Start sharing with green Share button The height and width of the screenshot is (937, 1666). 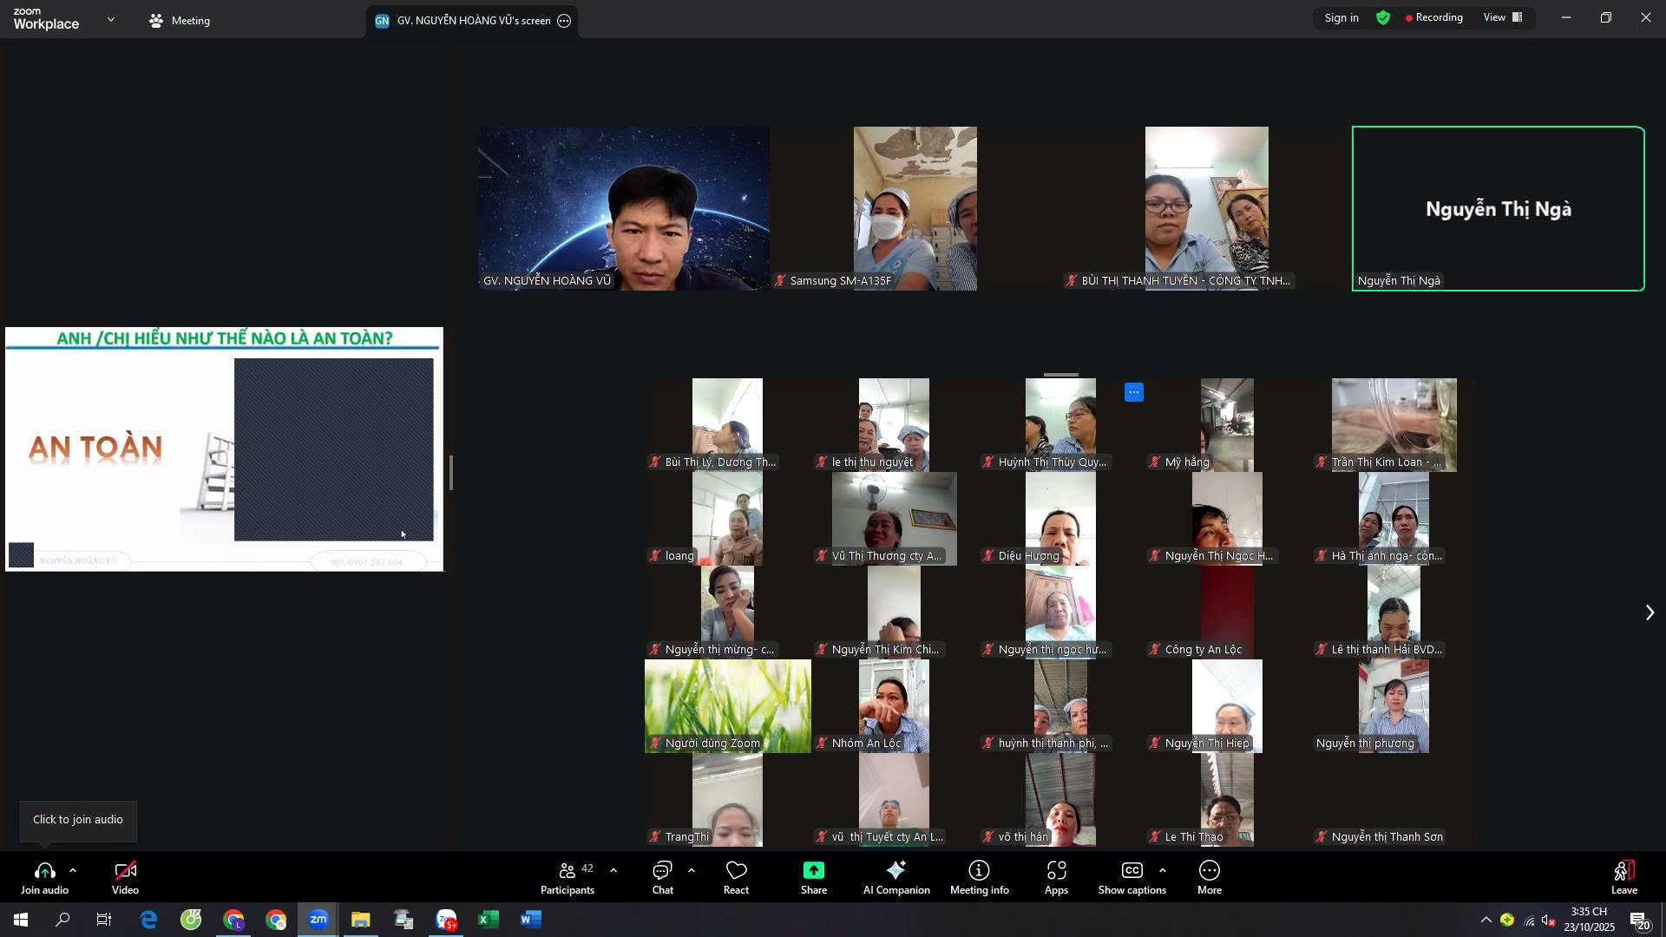pyautogui.click(x=813, y=878)
